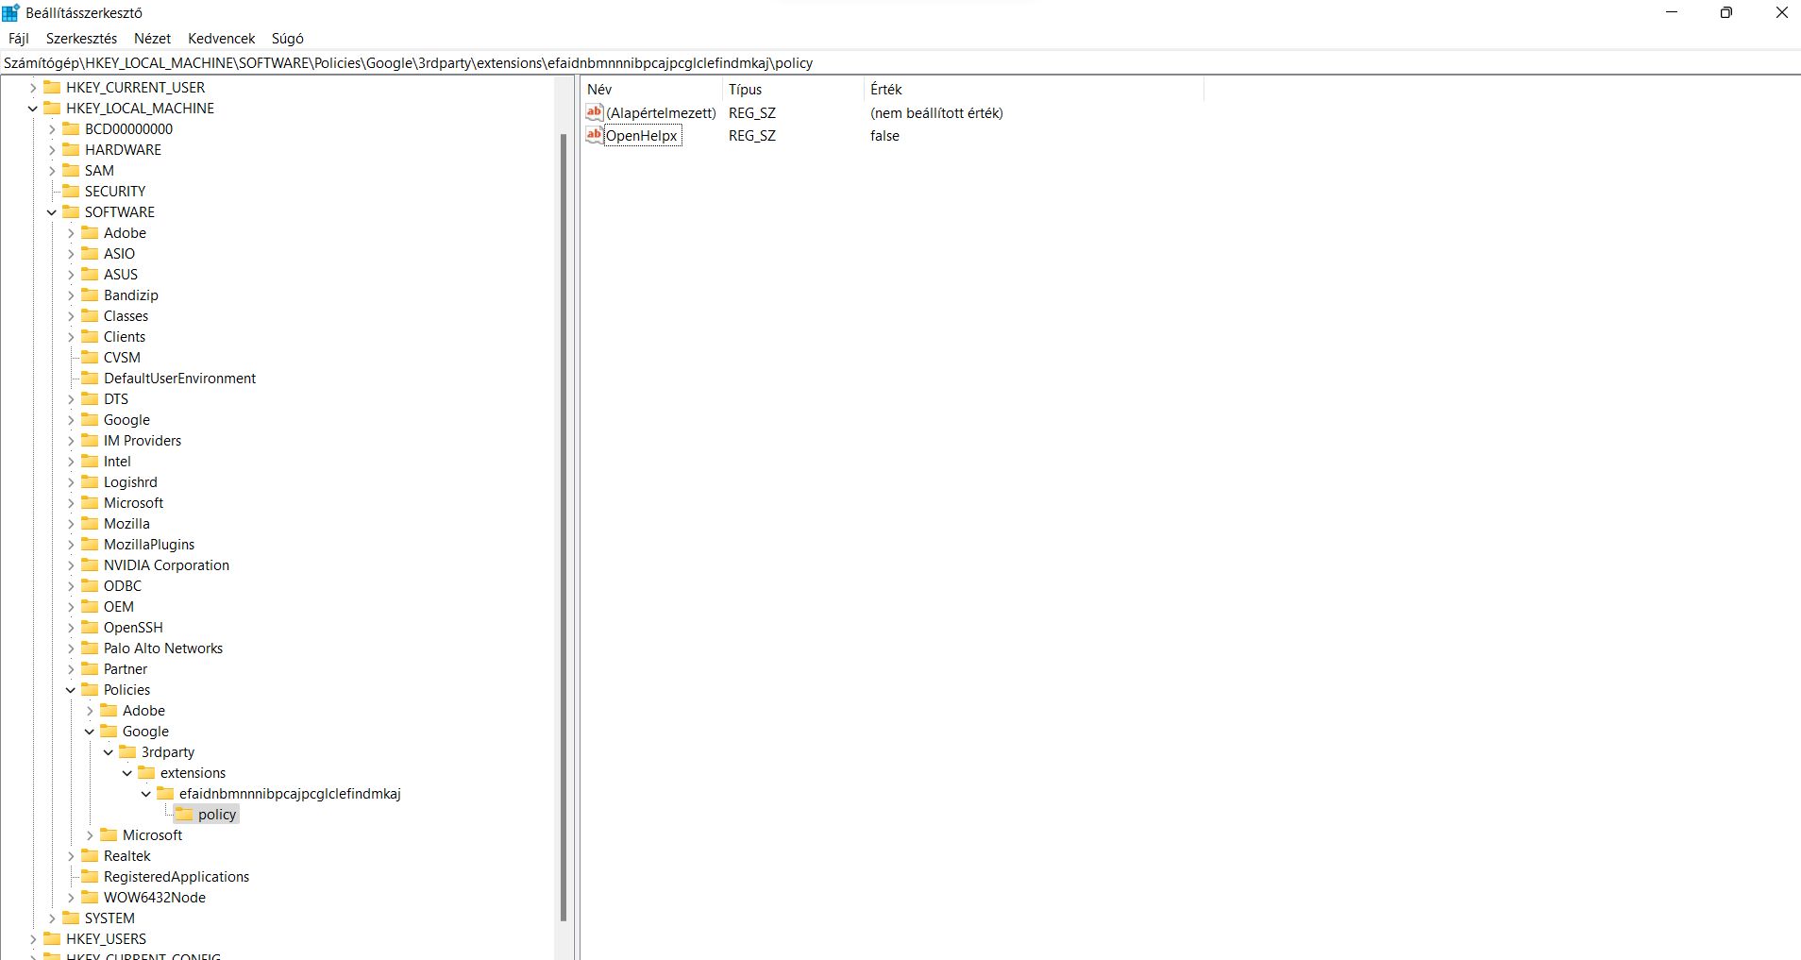Click the NVIDIA Corporation folder icon
Viewport: 1801px width, 960px height.
90,564
